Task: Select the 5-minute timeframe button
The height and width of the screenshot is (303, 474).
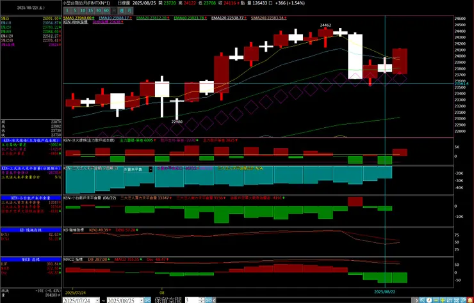Action: (75, 11)
